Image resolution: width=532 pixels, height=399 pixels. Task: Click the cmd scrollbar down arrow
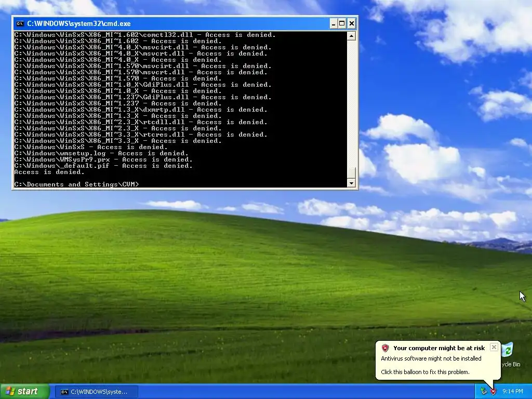point(351,183)
